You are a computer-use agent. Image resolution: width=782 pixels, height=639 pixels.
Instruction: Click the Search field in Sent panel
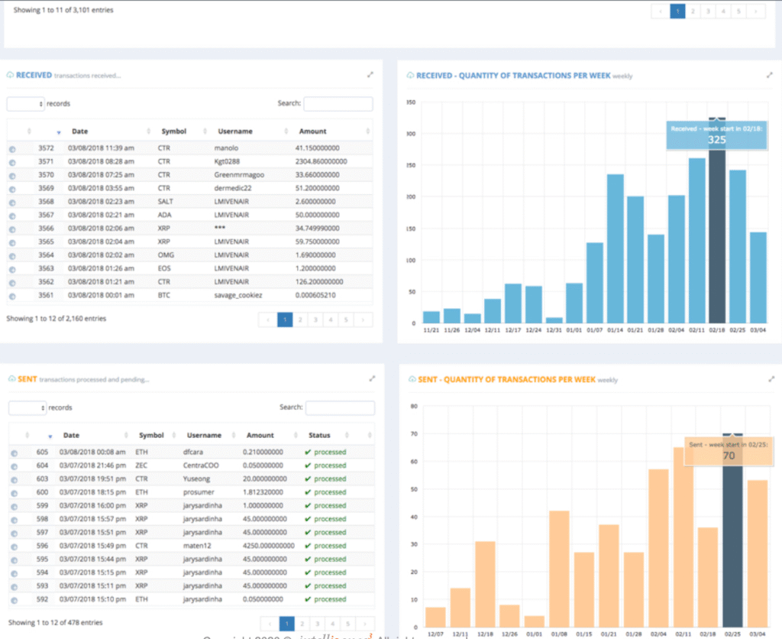[x=340, y=408]
